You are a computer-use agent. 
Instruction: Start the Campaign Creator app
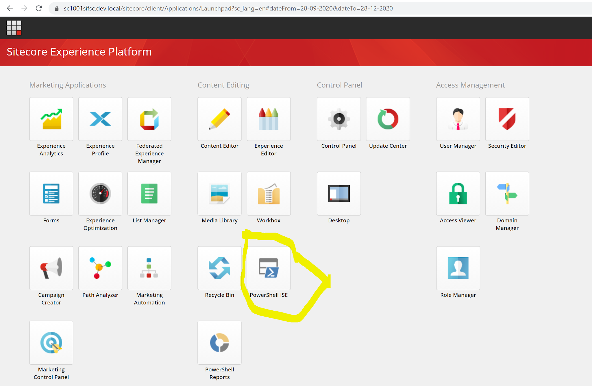pyautogui.click(x=51, y=268)
